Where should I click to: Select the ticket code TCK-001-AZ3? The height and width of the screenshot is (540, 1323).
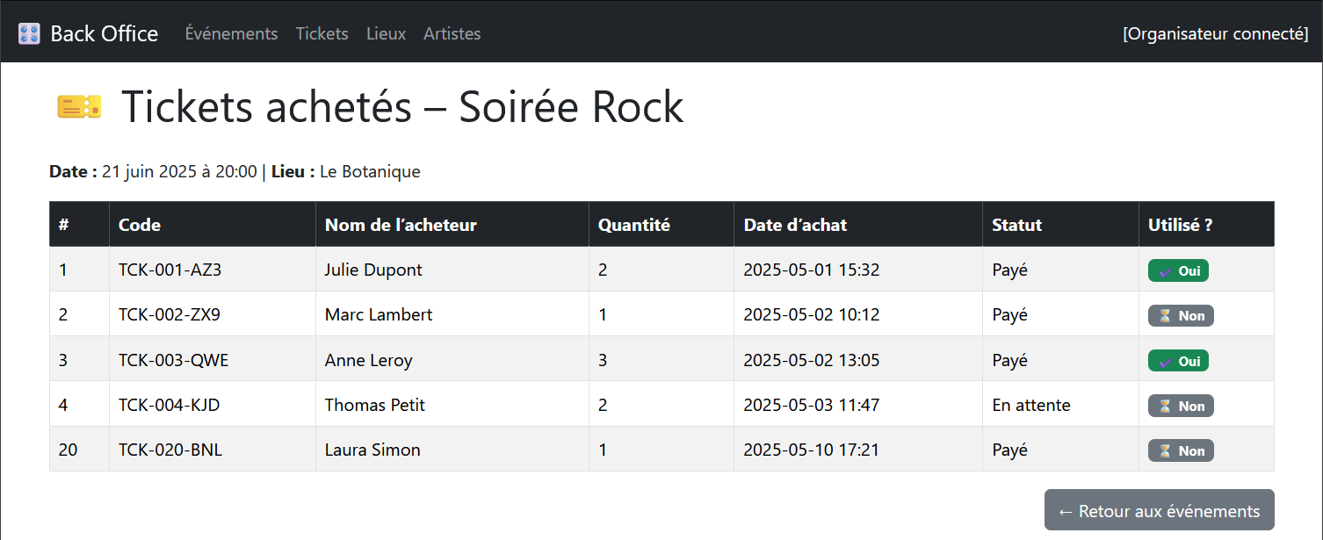(170, 270)
